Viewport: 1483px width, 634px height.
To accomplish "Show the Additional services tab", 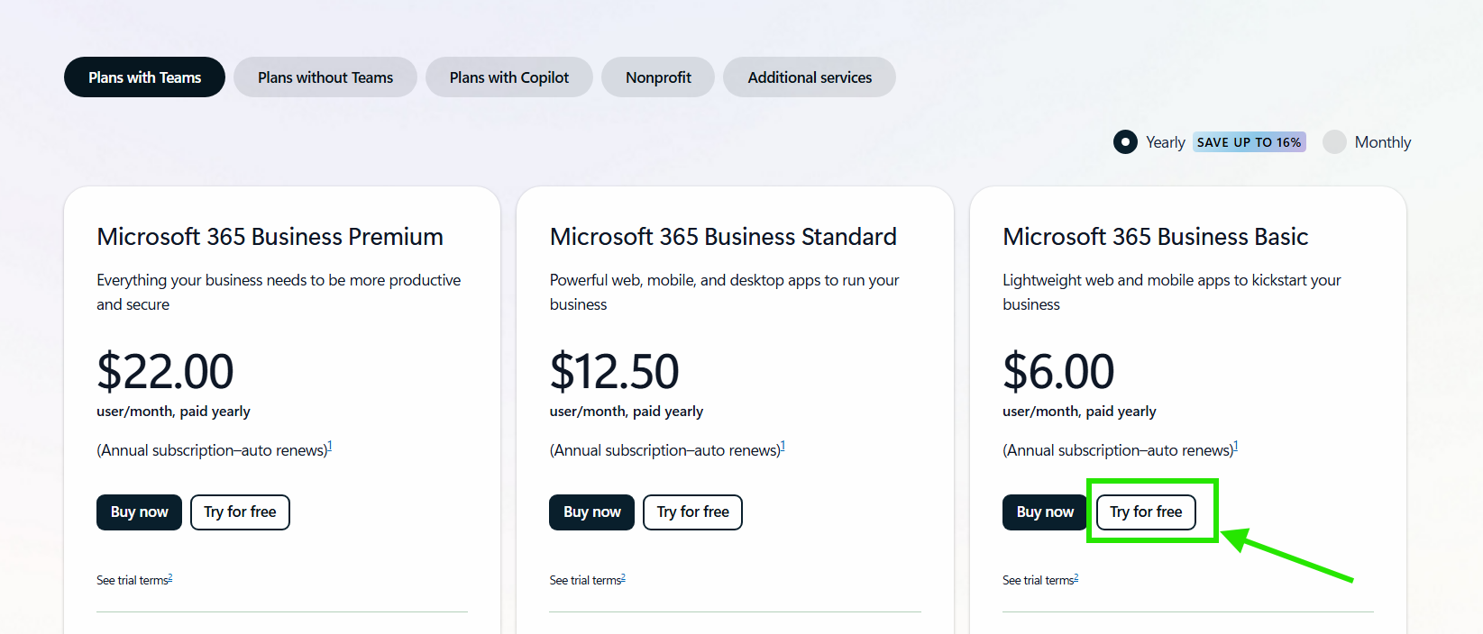I will pos(809,77).
